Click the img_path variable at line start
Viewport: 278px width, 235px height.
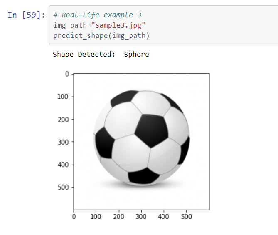70,25
